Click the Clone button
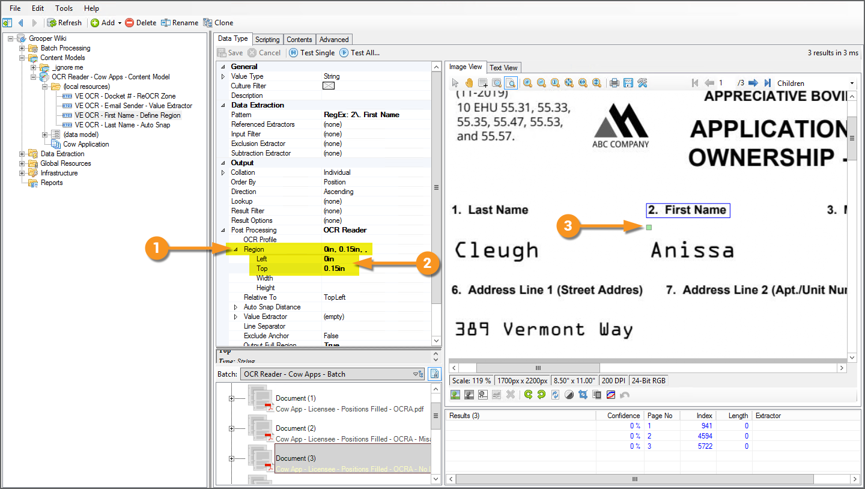The width and height of the screenshot is (865, 489). pyautogui.click(x=219, y=23)
